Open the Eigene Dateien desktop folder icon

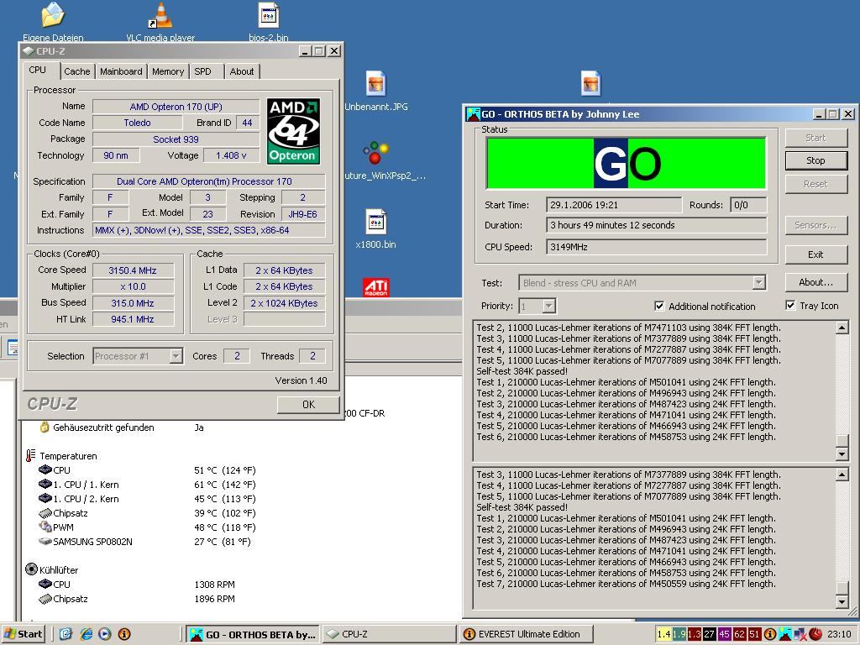(x=53, y=17)
